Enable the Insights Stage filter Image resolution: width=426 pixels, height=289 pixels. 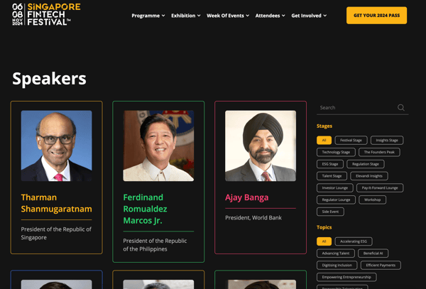387,141
